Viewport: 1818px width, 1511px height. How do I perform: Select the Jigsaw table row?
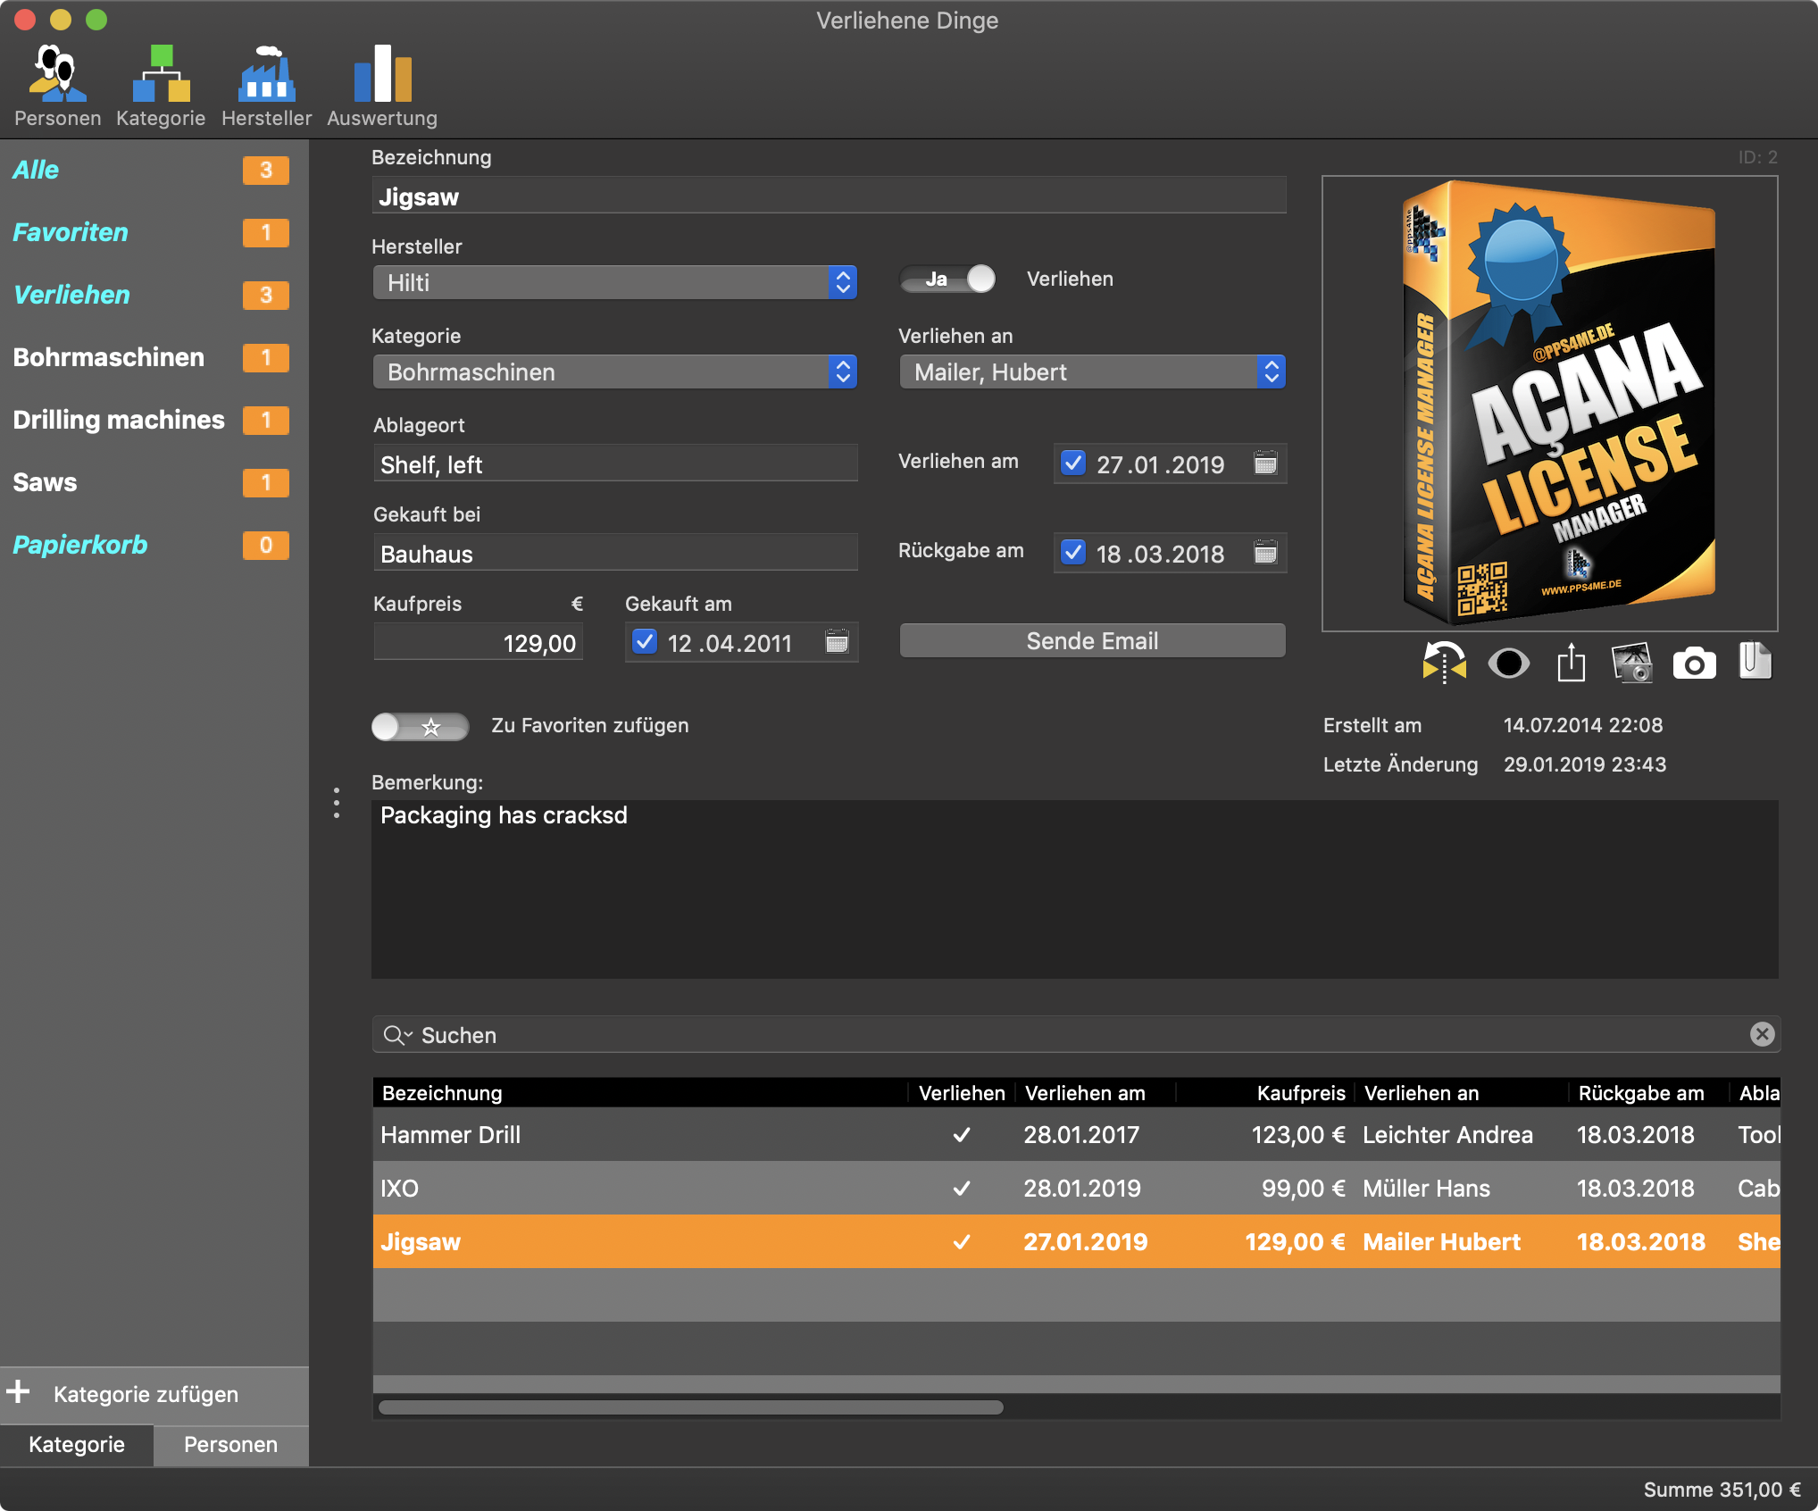pyautogui.click(x=1077, y=1241)
